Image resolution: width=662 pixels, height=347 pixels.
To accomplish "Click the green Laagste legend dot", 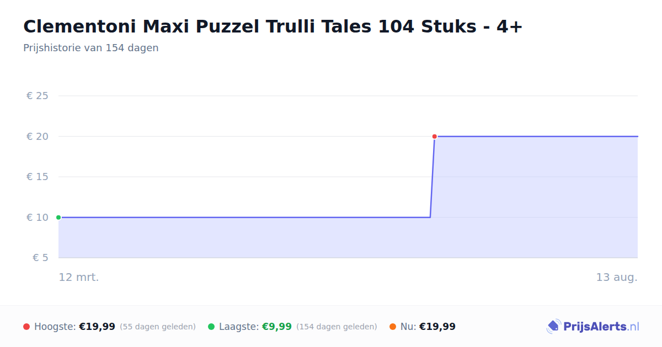I will tap(211, 327).
